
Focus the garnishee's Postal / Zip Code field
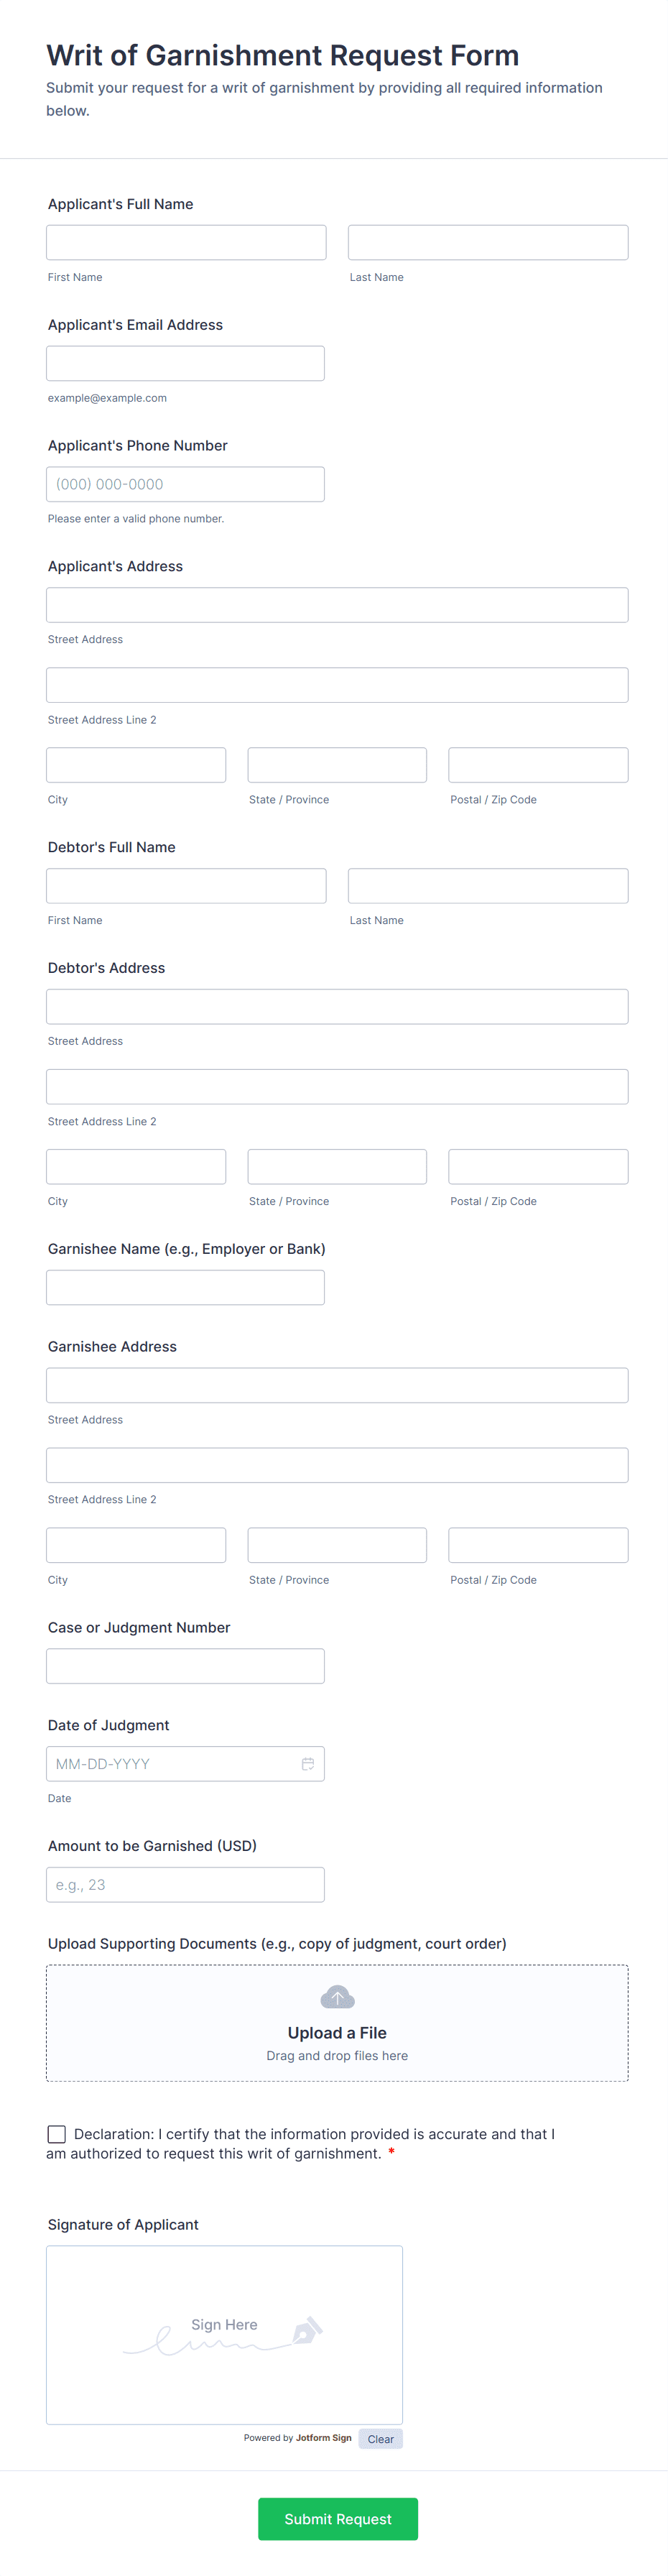pyautogui.click(x=538, y=1545)
